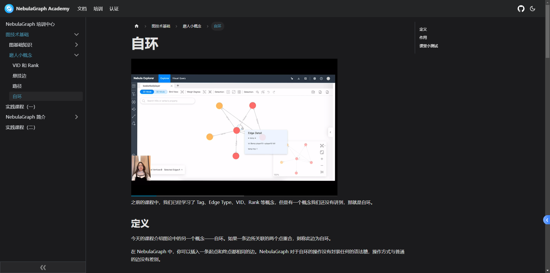Open 实践课程（二）in sidebar
This screenshot has width=550, height=273.
(x=21, y=127)
